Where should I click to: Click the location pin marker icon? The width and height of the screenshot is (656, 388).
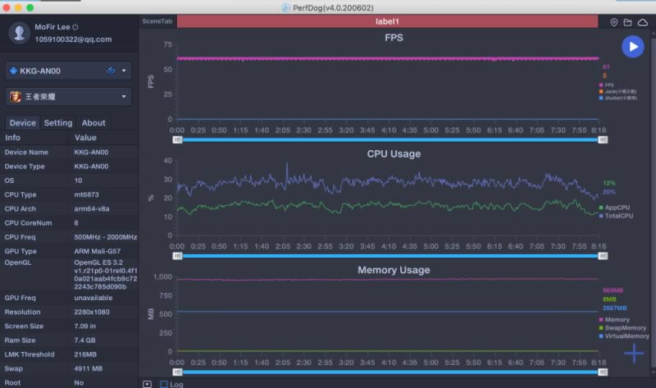click(614, 22)
